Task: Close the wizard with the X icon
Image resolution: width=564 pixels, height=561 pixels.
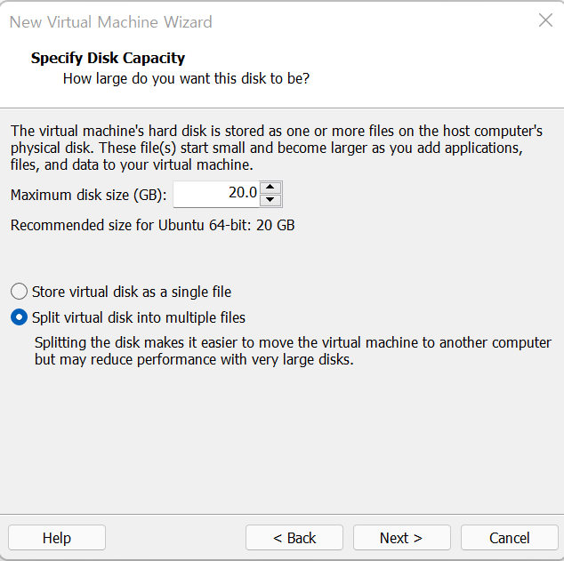Action: point(545,20)
